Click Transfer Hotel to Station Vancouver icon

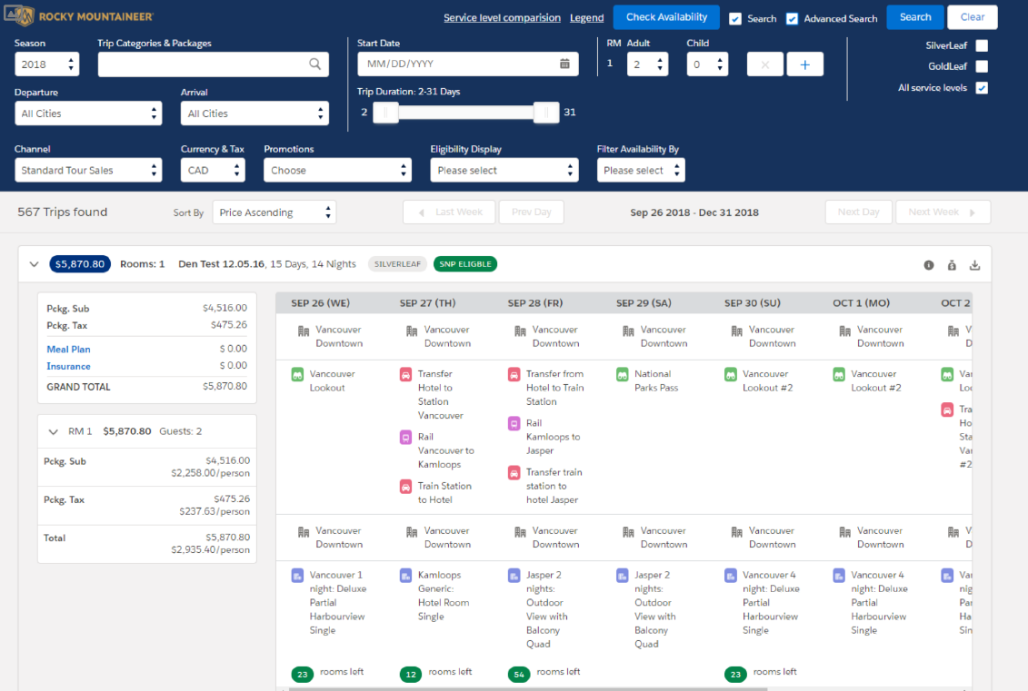(x=405, y=375)
